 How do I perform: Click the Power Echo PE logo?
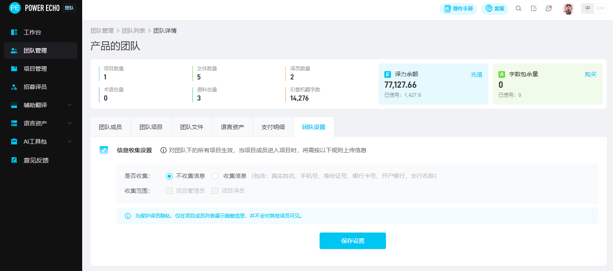[15, 8]
